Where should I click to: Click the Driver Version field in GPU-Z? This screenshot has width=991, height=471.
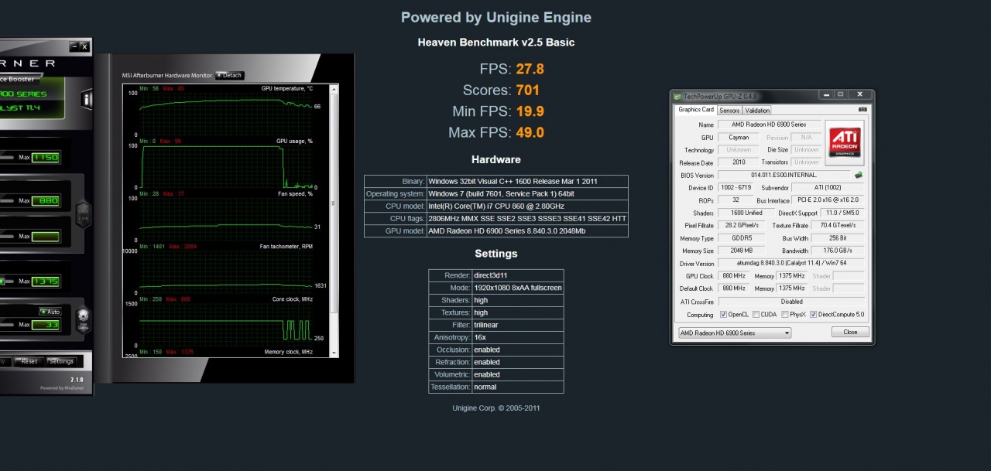(x=791, y=264)
